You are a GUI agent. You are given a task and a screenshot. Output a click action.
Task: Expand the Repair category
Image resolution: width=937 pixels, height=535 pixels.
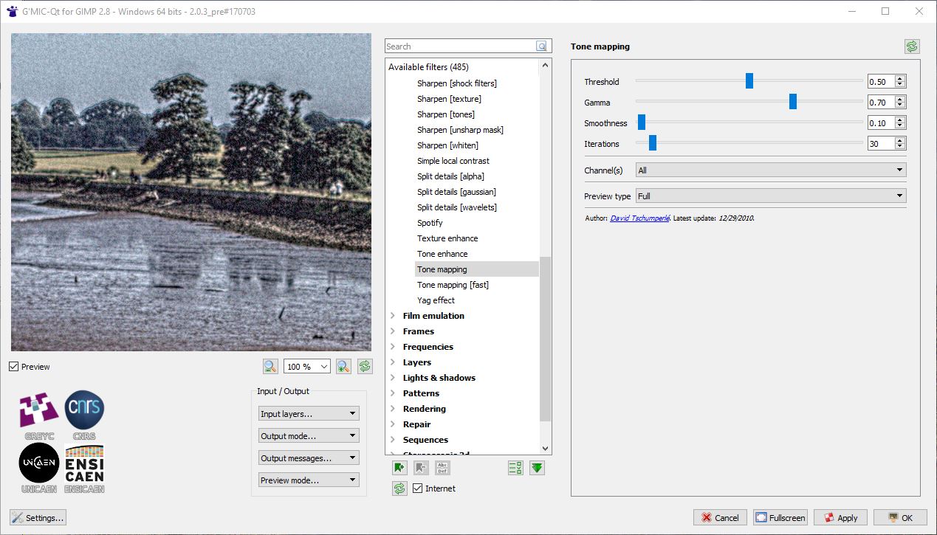click(x=393, y=424)
